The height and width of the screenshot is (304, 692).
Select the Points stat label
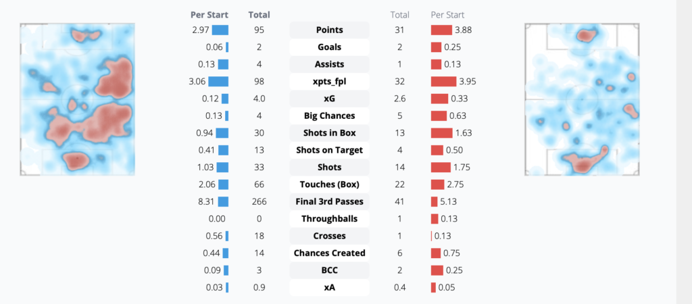click(329, 30)
